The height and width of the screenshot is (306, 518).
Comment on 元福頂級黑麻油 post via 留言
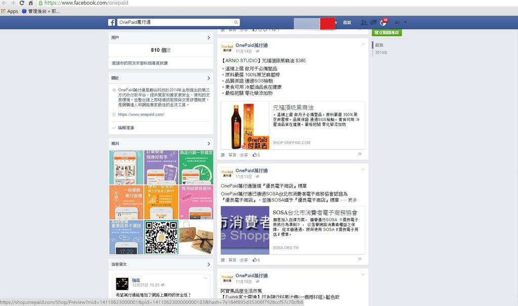pos(232,155)
